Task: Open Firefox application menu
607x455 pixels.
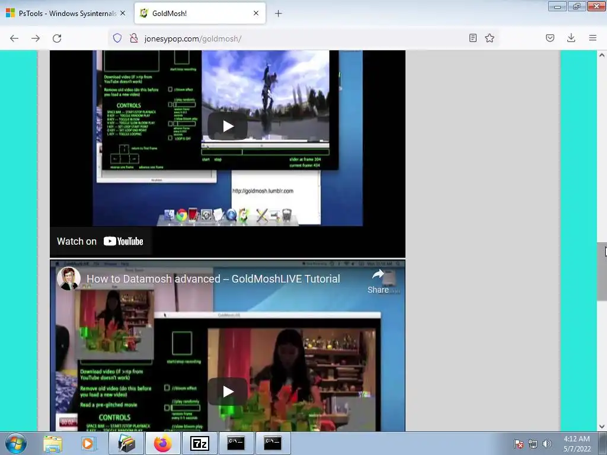Action: coord(593,38)
